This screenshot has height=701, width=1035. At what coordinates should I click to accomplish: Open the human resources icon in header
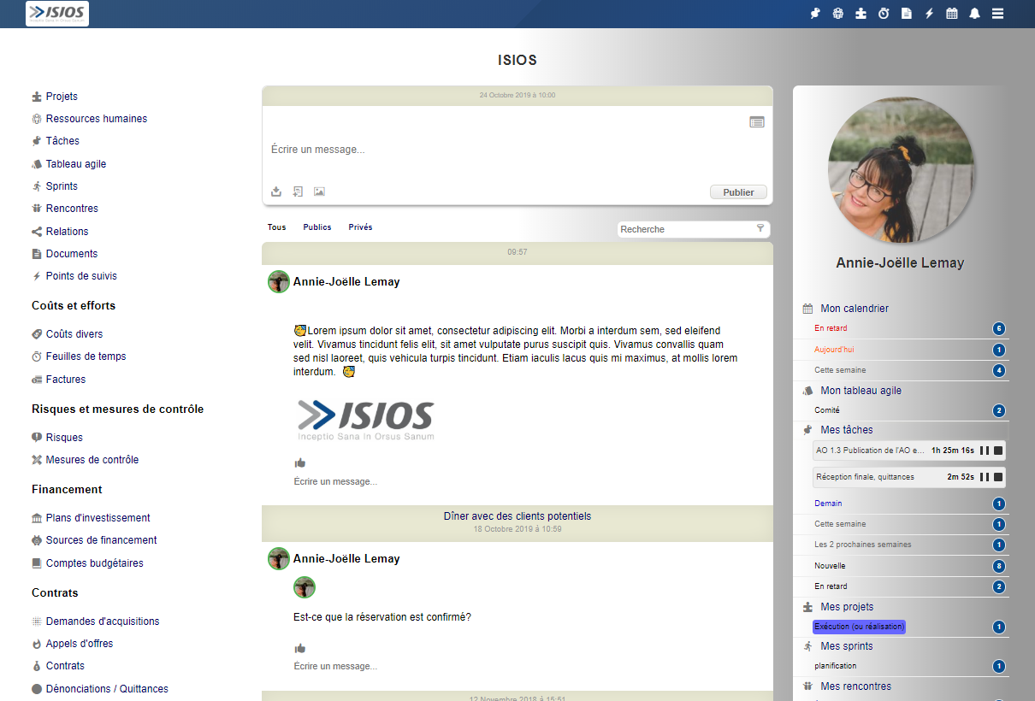(x=838, y=14)
